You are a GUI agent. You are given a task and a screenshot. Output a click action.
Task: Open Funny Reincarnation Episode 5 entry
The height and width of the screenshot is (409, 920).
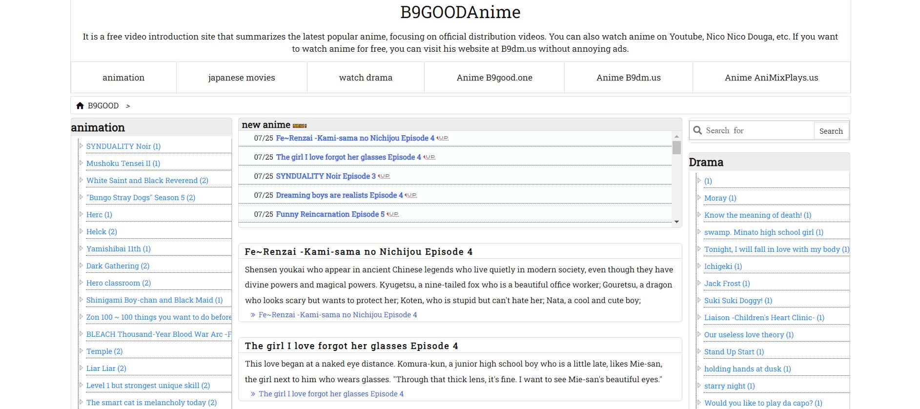tap(330, 214)
